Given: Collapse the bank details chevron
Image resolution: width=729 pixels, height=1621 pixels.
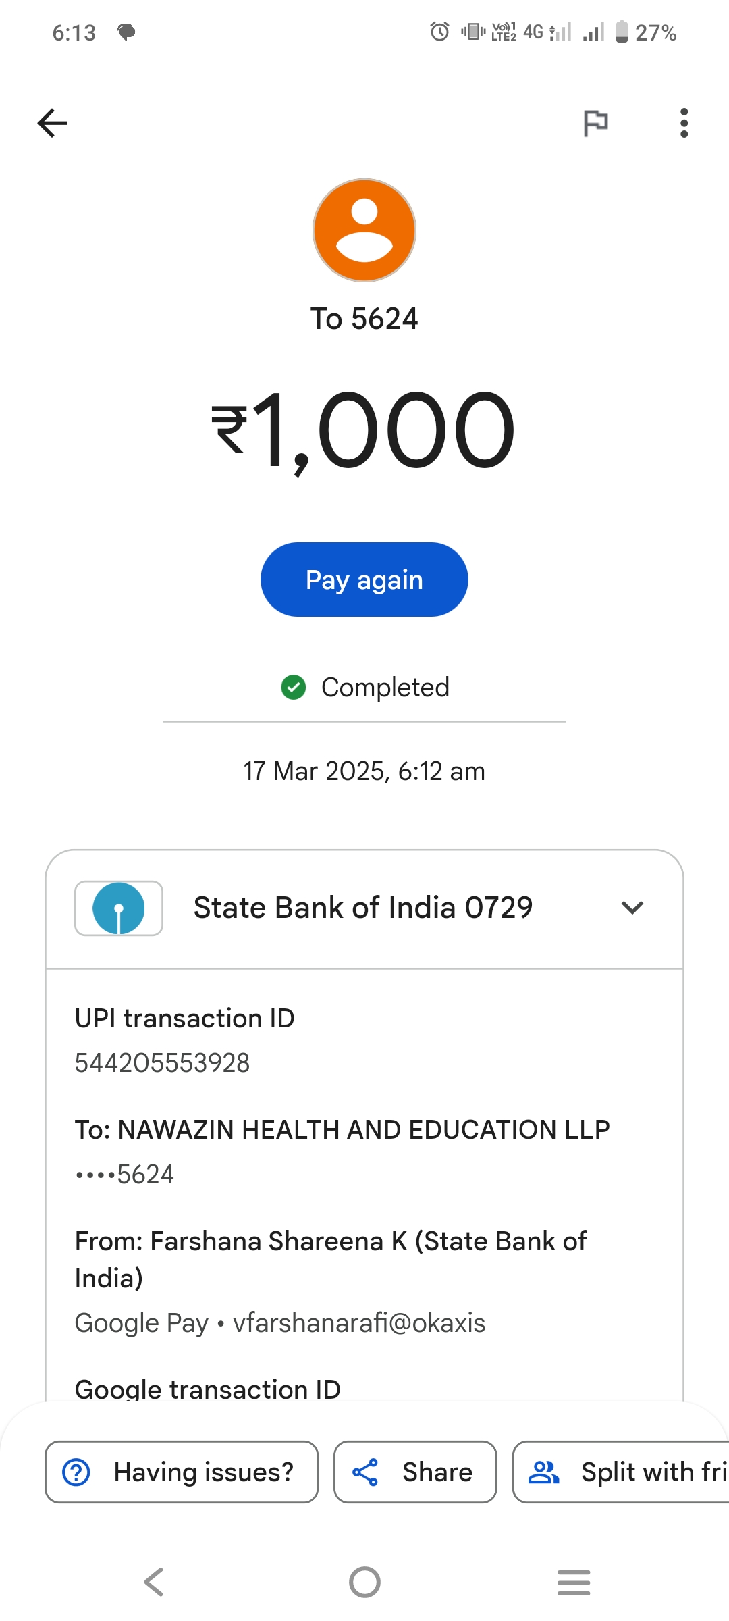Looking at the screenshot, I should tap(632, 908).
